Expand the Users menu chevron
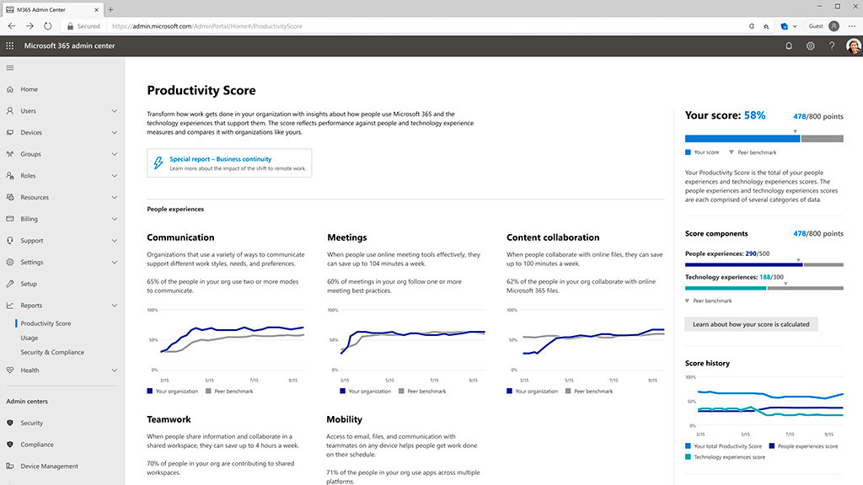The width and height of the screenshot is (863, 485). [115, 110]
